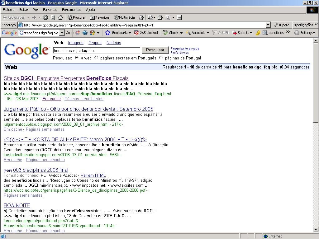Switch to Imagens search tab
Image resolution: width=319 pixels, height=239 pixels.
(76, 43)
